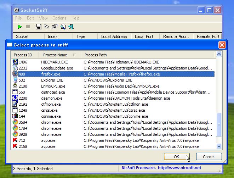Open the File menu

18,18
